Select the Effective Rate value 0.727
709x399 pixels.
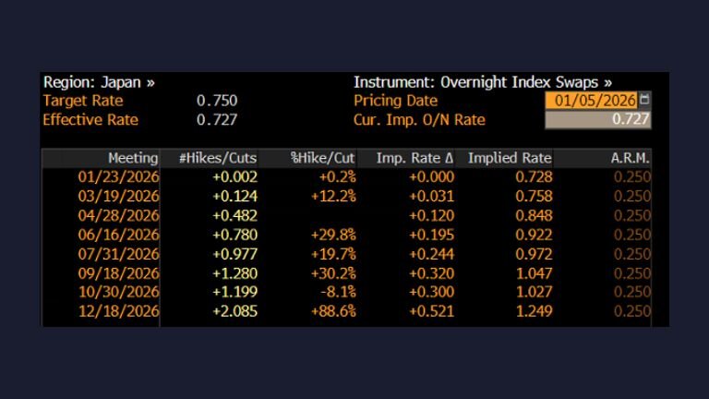[x=217, y=120]
